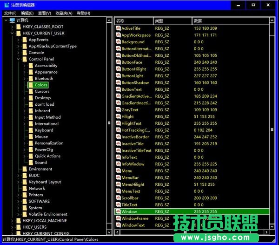Select the Keyboard Layout key
This screenshot has width=279, height=245.
click(45, 182)
